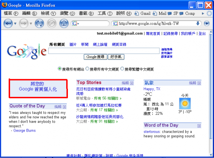Open the 瀏覽 (G) menu

[68, 13]
